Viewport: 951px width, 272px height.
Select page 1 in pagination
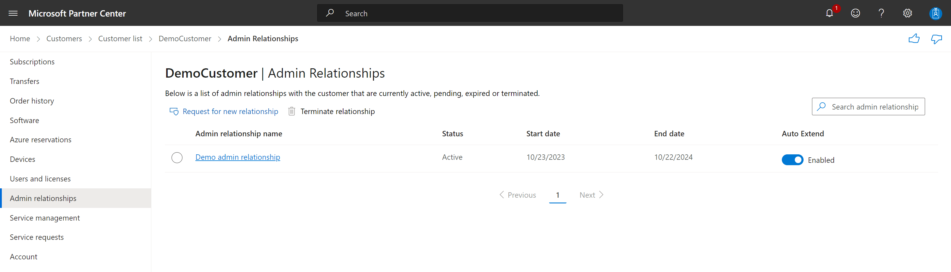(x=558, y=195)
